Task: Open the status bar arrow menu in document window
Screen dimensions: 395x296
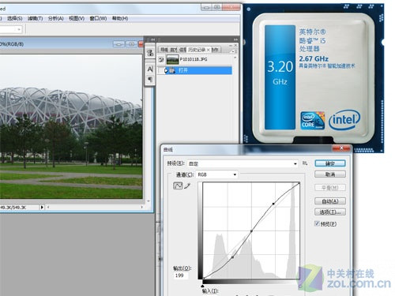Action: click(x=42, y=208)
